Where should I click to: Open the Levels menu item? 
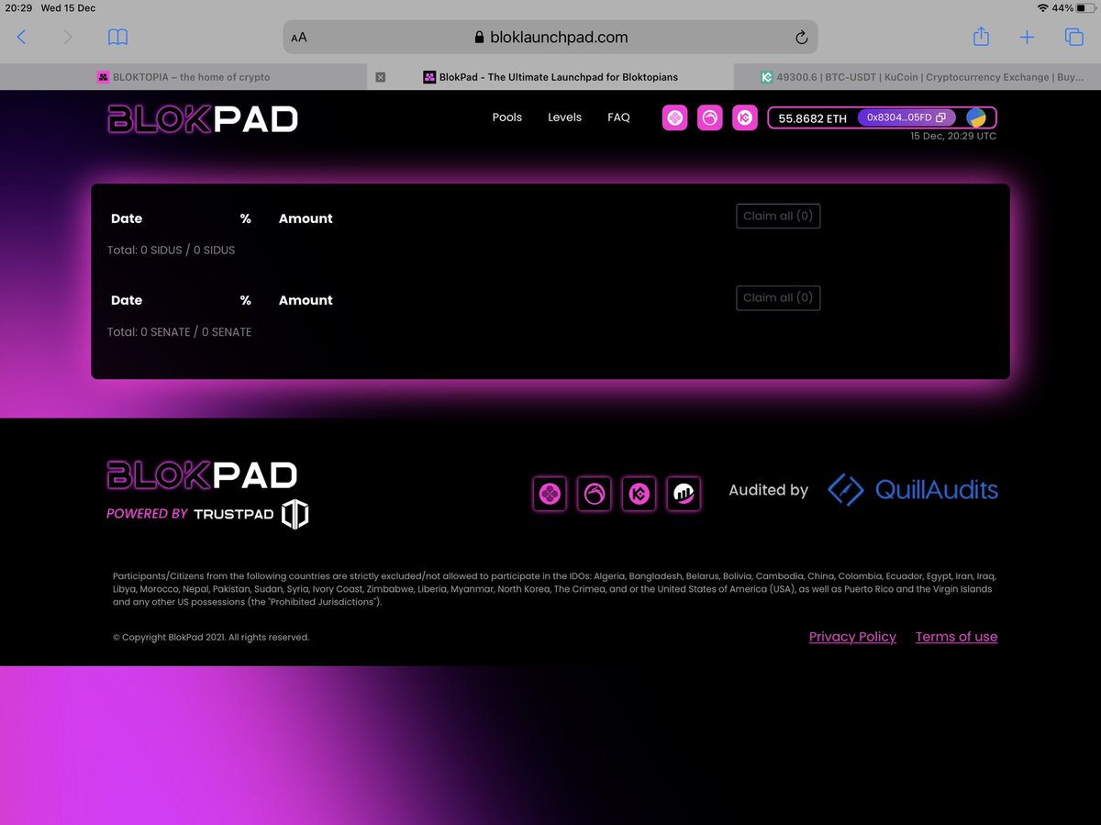565,117
